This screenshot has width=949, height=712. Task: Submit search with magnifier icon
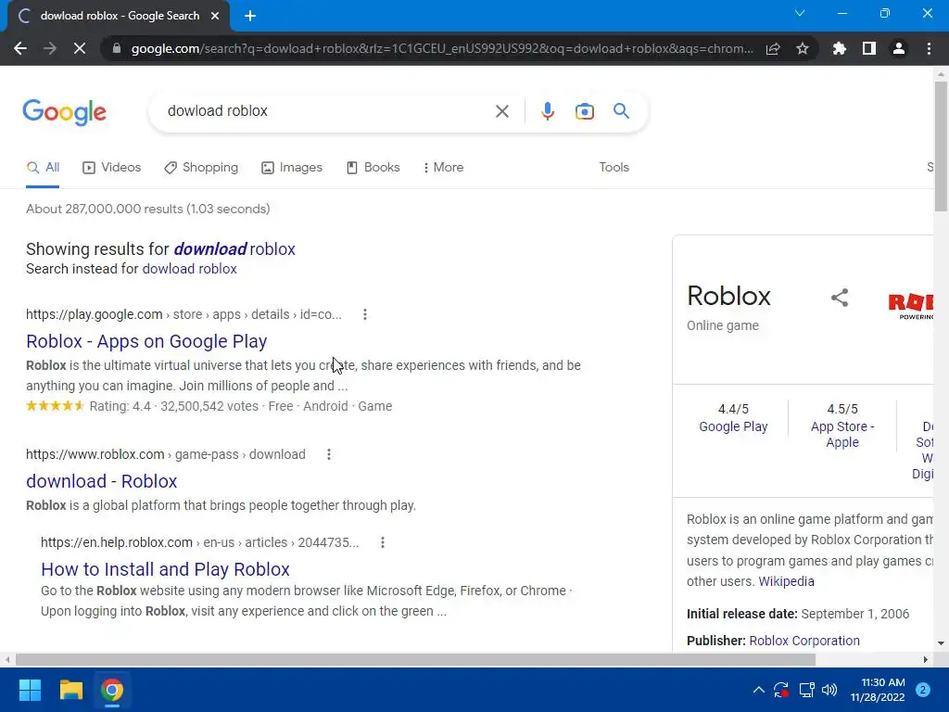(621, 111)
